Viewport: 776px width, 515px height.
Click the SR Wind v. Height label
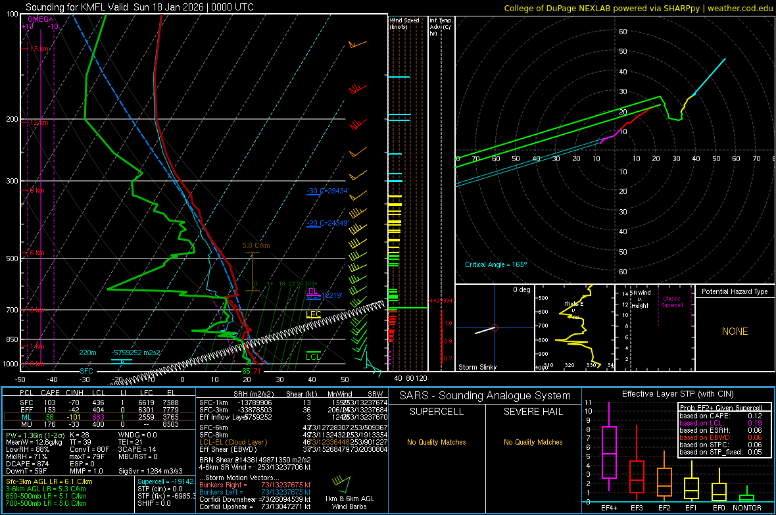641,299
